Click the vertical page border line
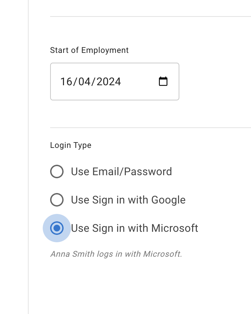Image resolution: width=251 pixels, height=314 pixels. [28, 157]
